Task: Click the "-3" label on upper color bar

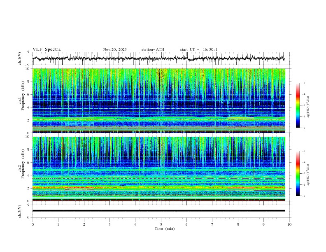Action: 304,83
